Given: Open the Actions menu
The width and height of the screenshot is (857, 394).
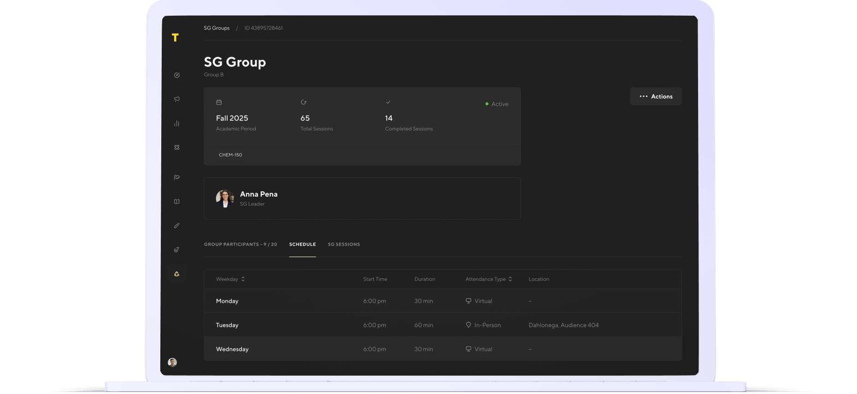Looking at the screenshot, I should point(656,96).
